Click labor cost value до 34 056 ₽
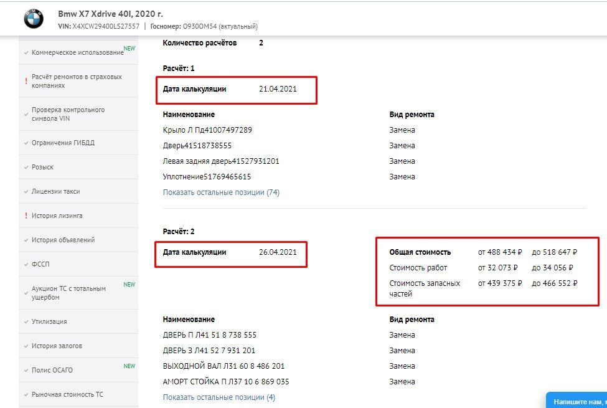This screenshot has height=408, width=607. [x=552, y=268]
